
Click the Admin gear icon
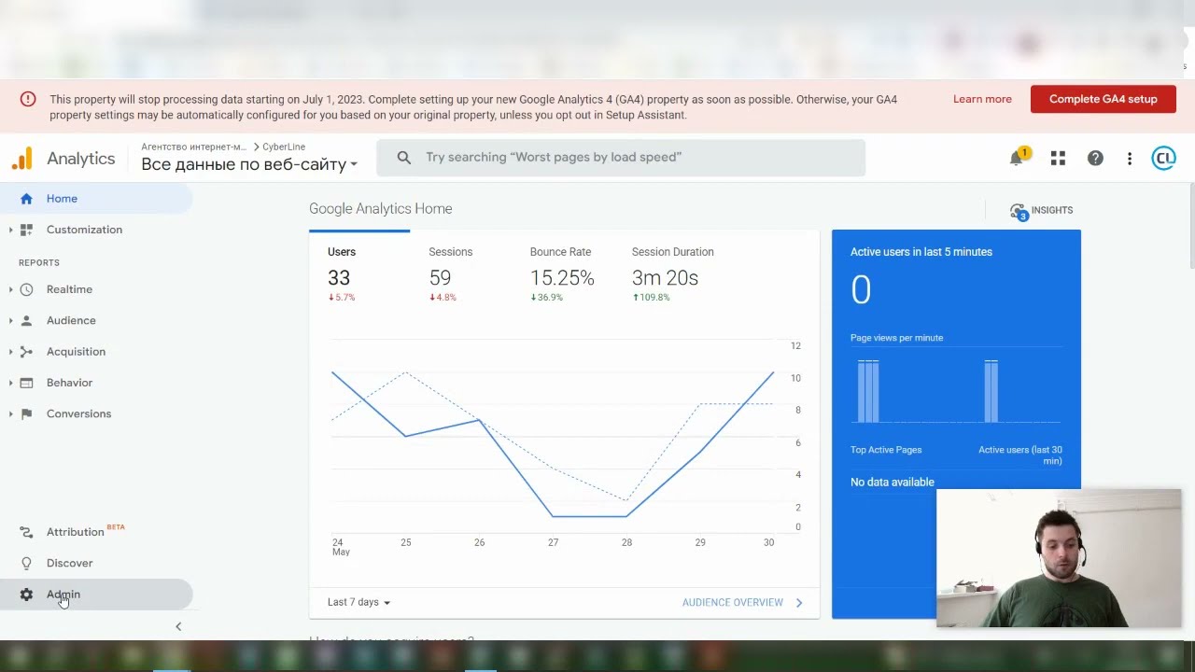(x=26, y=595)
